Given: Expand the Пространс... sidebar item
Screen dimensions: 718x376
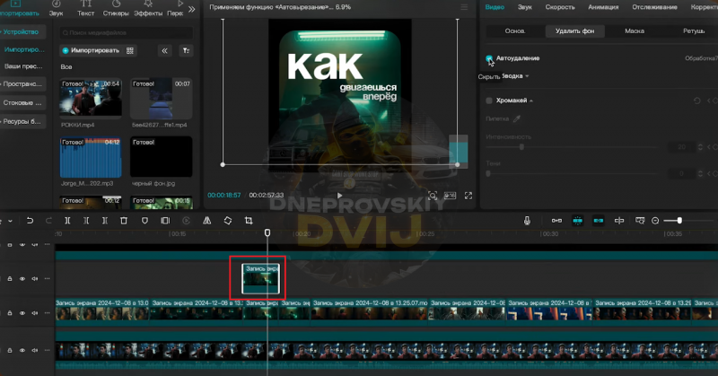Looking at the screenshot, I should pyautogui.click(x=22, y=84).
